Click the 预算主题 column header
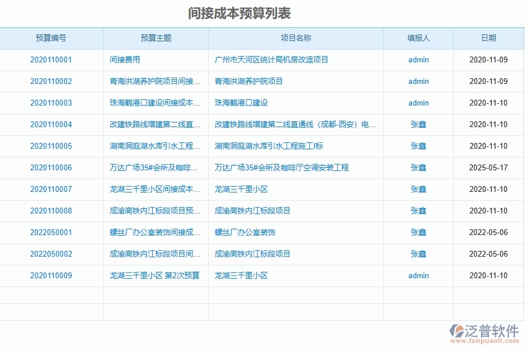The image size is (525, 350). click(x=156, y=38)
